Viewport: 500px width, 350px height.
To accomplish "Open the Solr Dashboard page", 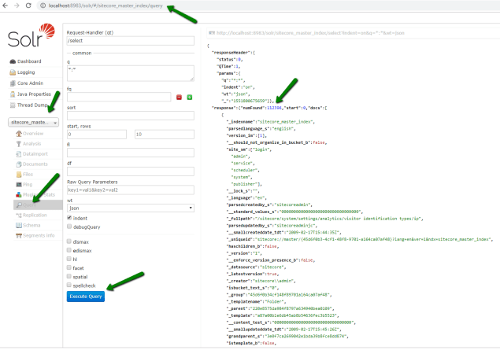I will pos(30,61).
